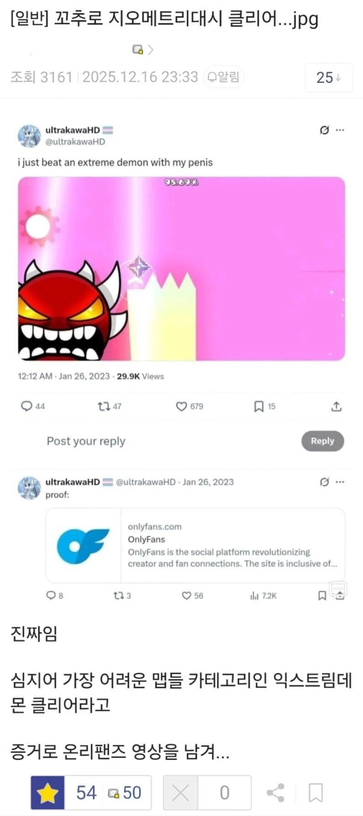
Task: Click the heart like icon with 679
Action: (x=181, y=406)
